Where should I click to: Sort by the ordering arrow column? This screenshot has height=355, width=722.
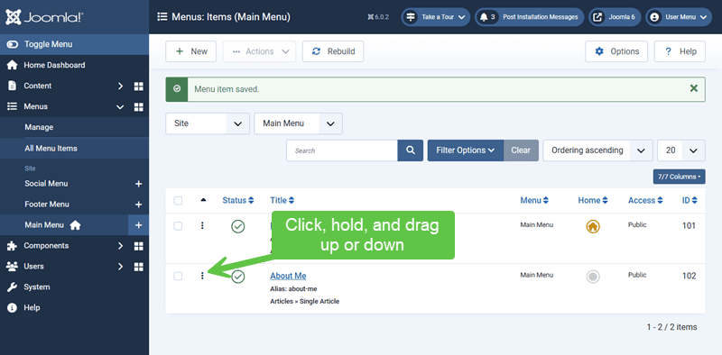pyautogui.click(x=204, y=200)
